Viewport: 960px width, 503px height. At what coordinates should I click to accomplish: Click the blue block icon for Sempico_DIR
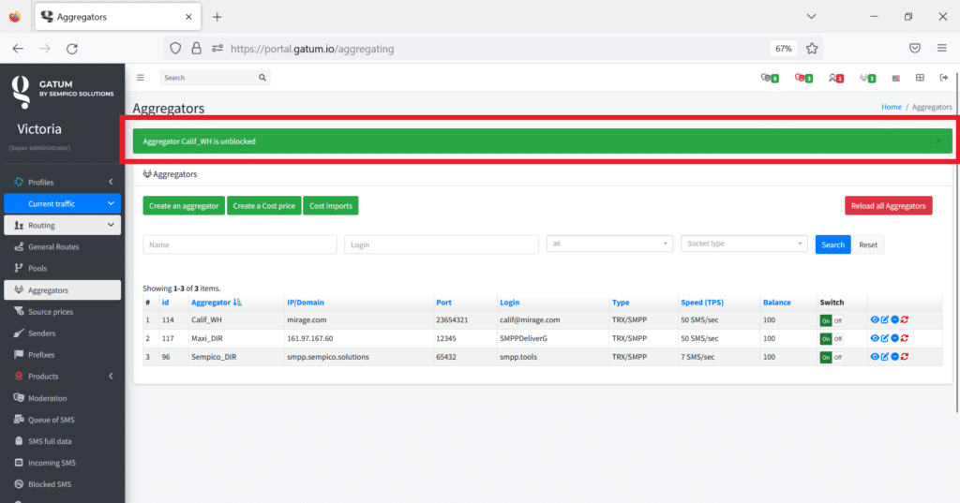coord(894,357)
